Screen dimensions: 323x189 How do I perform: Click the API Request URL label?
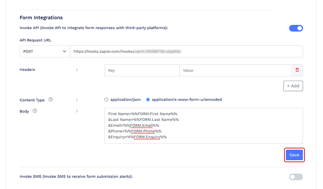35,40
